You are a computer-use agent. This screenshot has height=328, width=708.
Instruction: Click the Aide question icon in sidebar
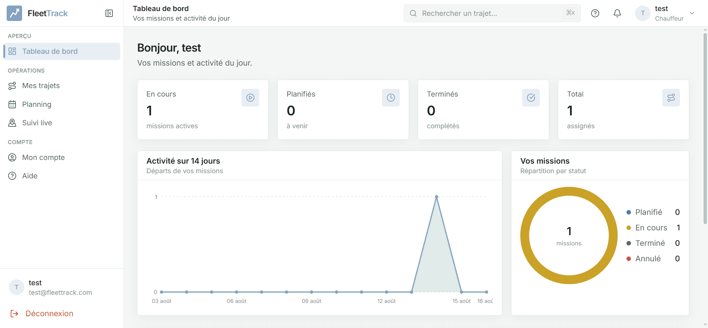pyautogui.click(x=12, y=176)
